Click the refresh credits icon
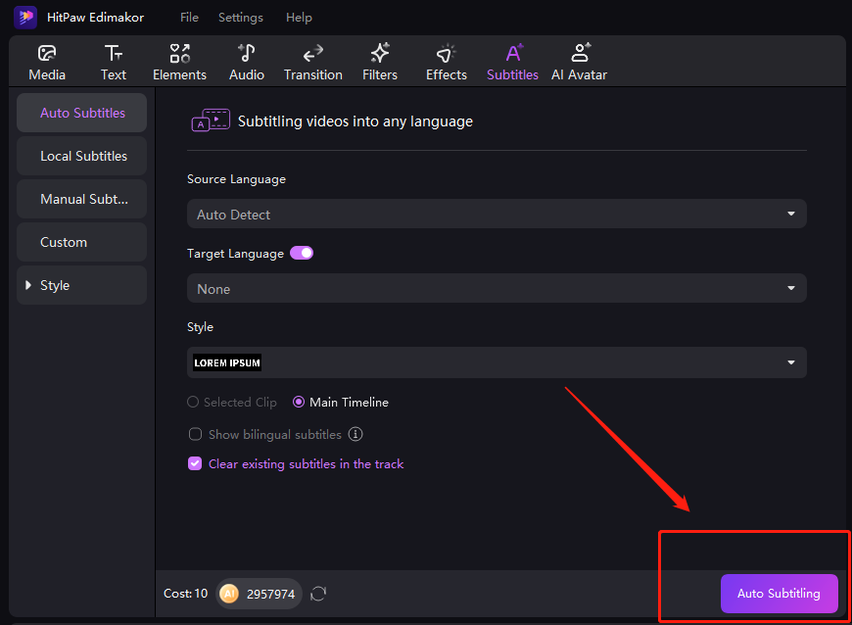The image size is (852, 625). click(x=318, y=594)
